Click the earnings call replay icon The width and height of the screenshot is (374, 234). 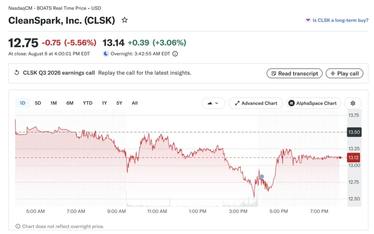click(17, 73)
